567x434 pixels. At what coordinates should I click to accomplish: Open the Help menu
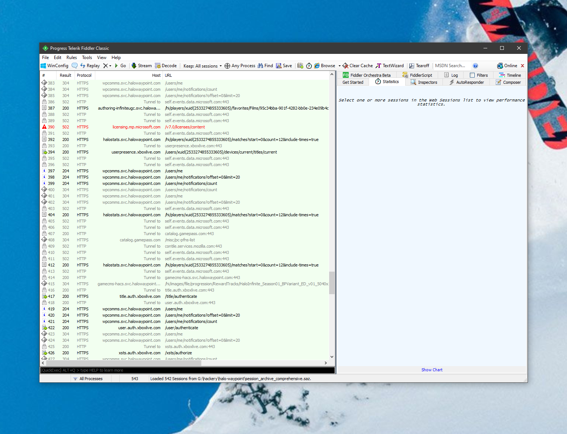(x=116, y=58)
